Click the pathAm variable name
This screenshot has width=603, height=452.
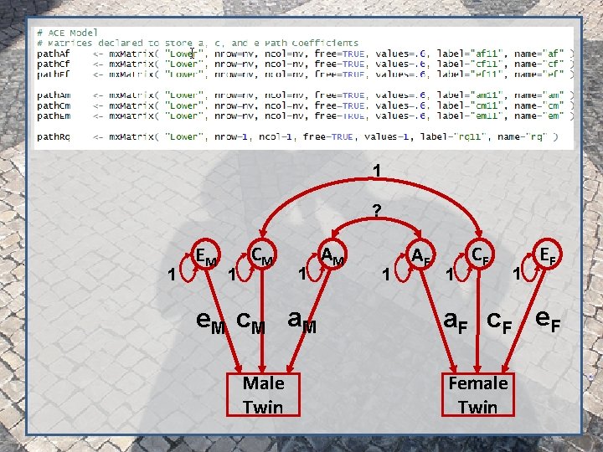click(x=54, y=95)
